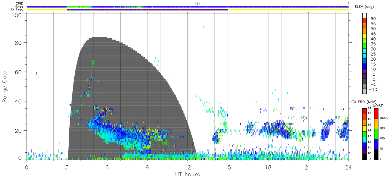Click the '25' label on ELEV colorbar
Viewport: 392px width, 181px height.
[x=373, y=54]
